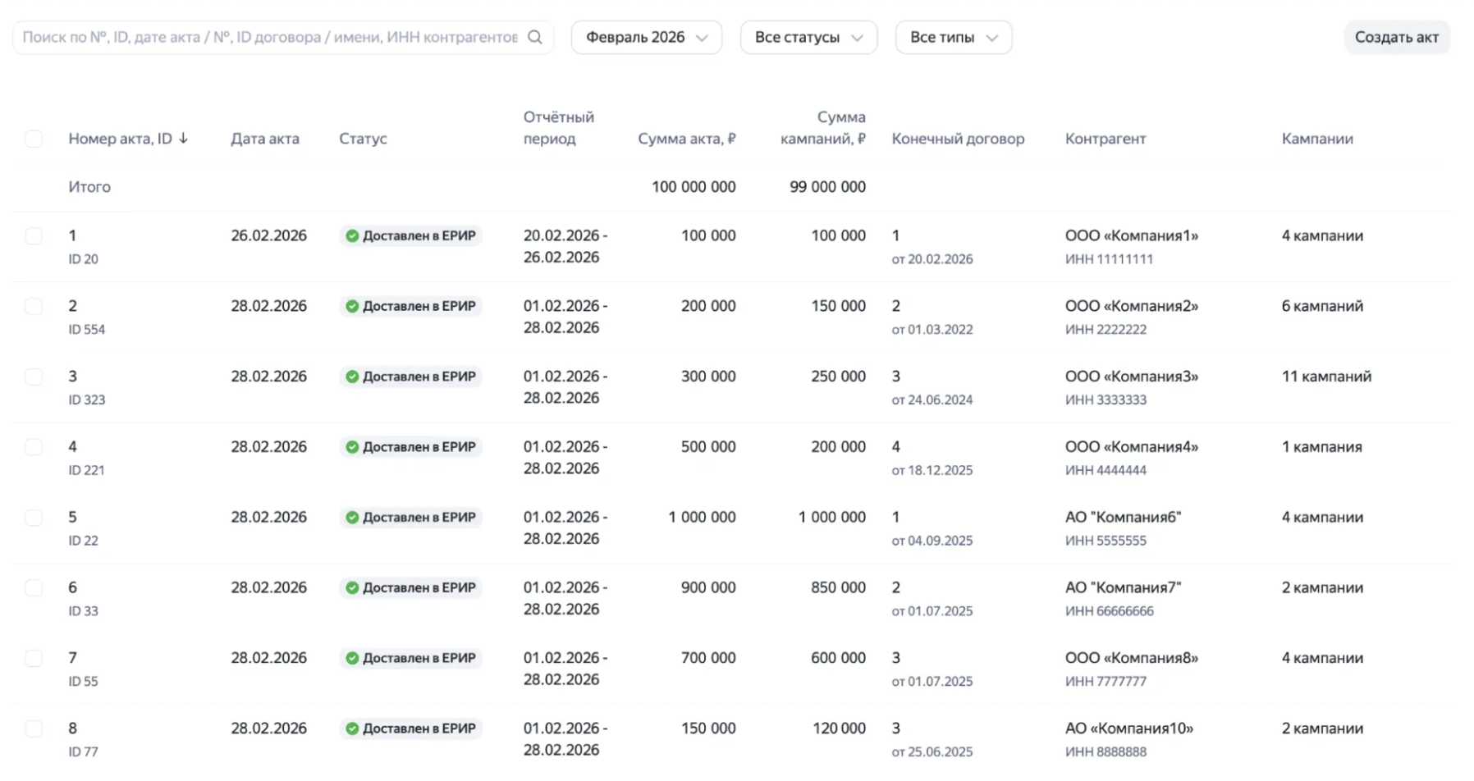The height and width of the screenshot is (781, 1474).
Task: Click the sort arrow next to Номер акта, ID
Action: click(184, 139)
